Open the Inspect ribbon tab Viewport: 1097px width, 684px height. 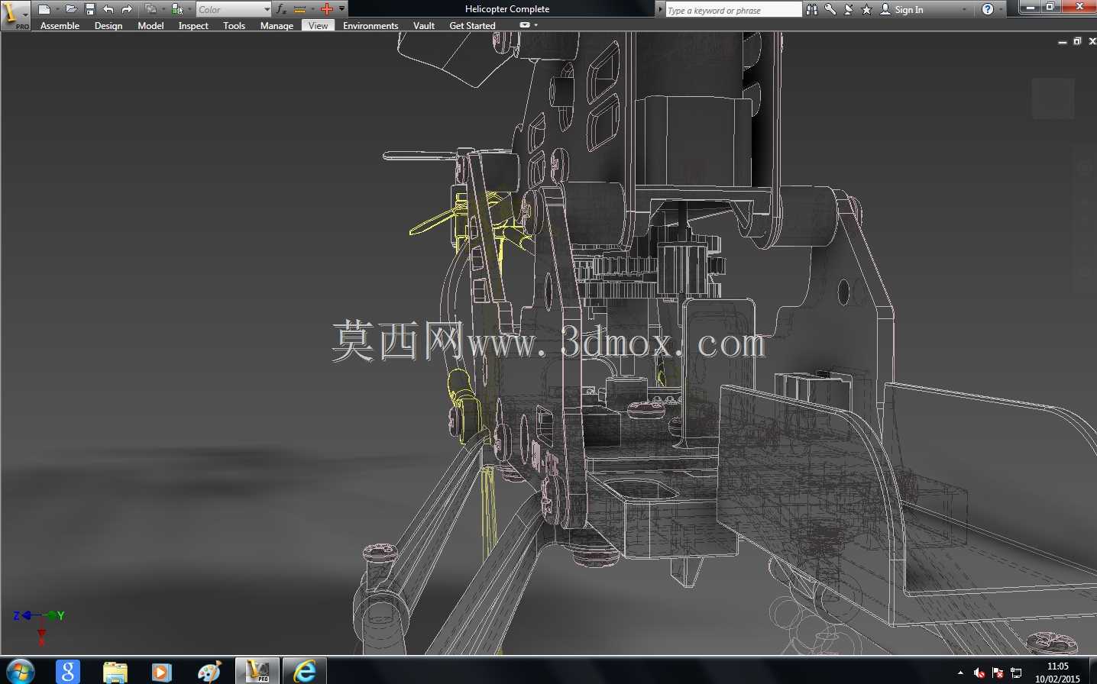click(x=193, y=26)
